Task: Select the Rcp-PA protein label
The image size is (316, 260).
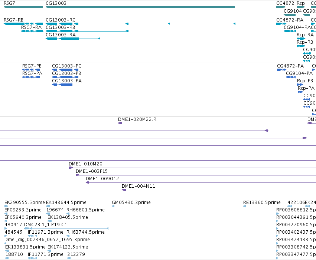Action: click(x=306, y=88)
